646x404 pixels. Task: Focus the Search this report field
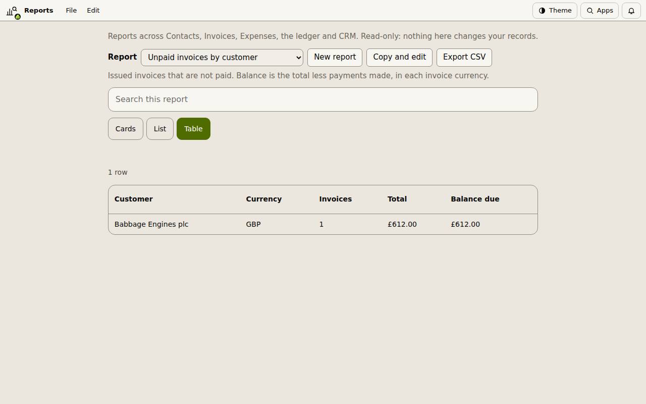coord(323,99)
